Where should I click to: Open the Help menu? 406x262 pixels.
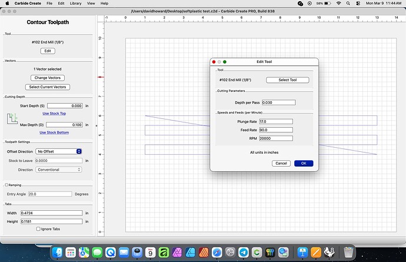(104, 4)
